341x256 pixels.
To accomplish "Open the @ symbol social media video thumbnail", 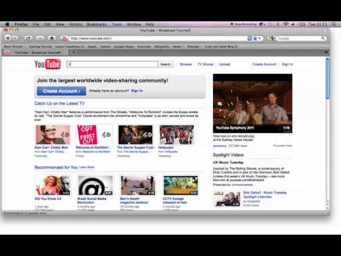I will tap(95, 186).
